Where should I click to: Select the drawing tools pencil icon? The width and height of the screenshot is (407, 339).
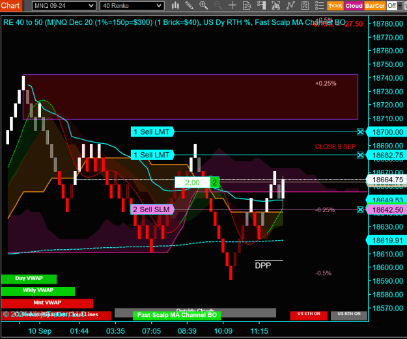189,5
